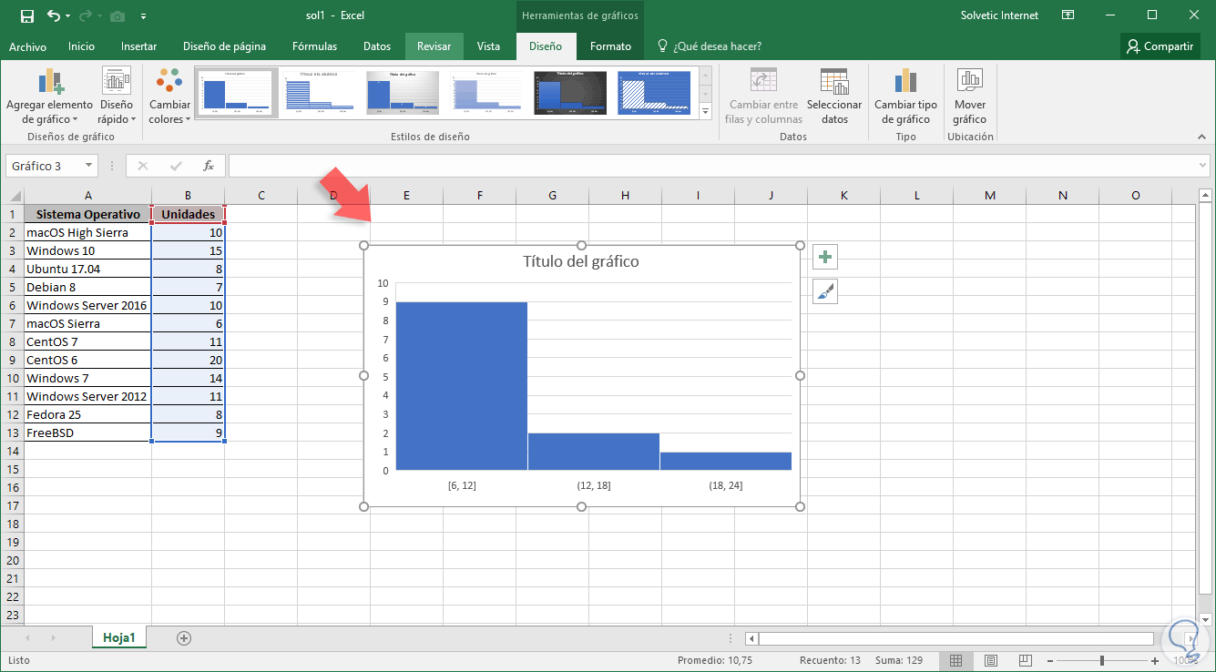Expand the chart styles gallery
This screenshot has width=1216, height=672.
705,110
